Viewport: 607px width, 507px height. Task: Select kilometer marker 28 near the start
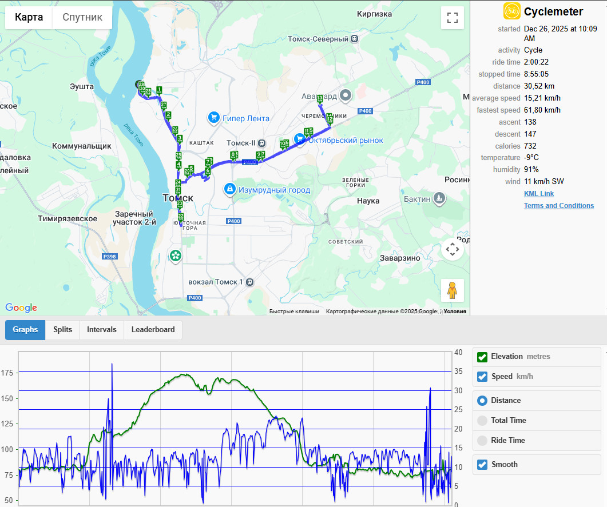click(148, 92)
